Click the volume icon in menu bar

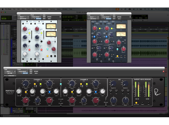[x=134, y=9]
